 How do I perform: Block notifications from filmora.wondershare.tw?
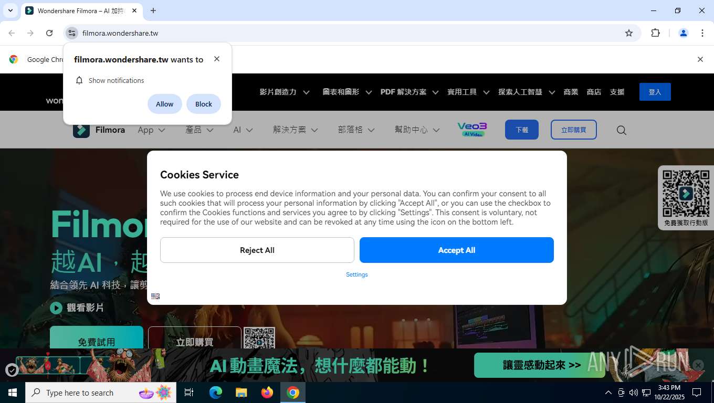tap(204, 104)
